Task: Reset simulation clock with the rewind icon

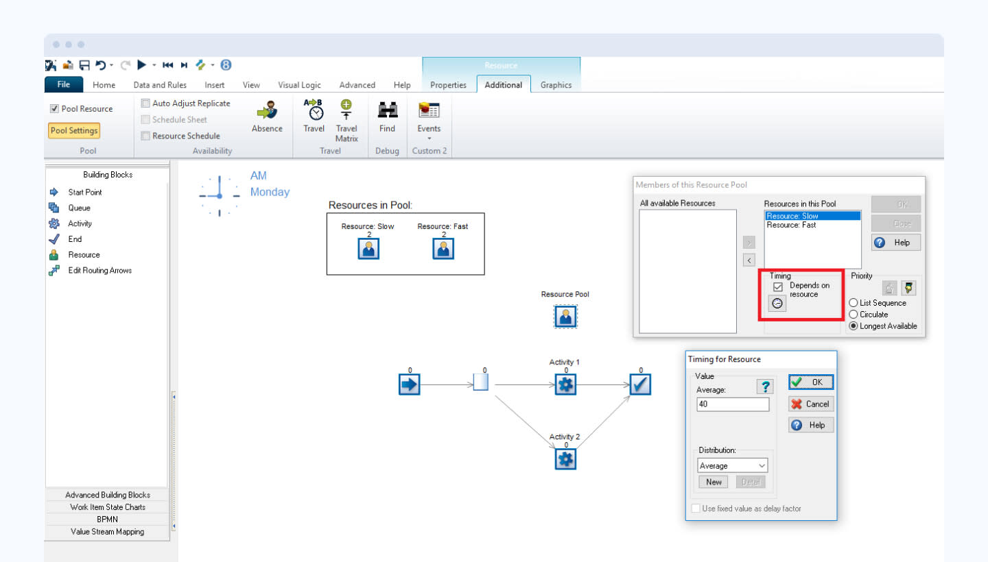Action: (168, 65)
